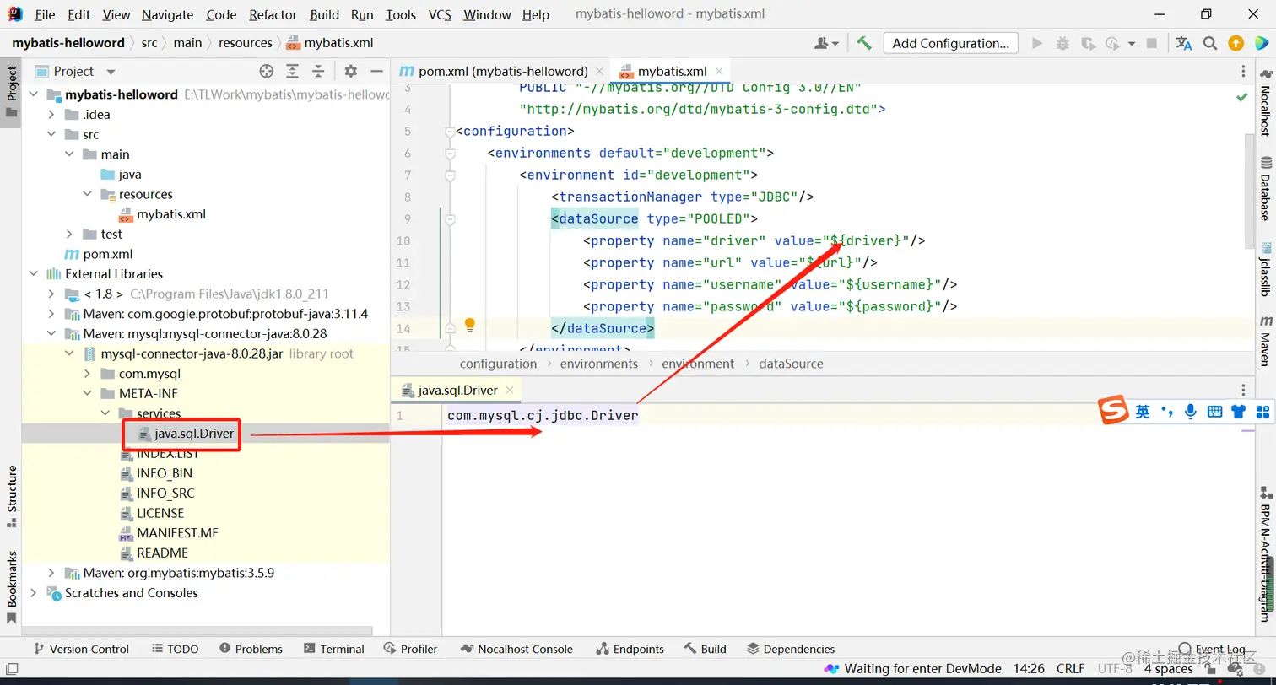
Task: Click the resources breadcrumb in navigation bar
Action: tap(246, 43)
